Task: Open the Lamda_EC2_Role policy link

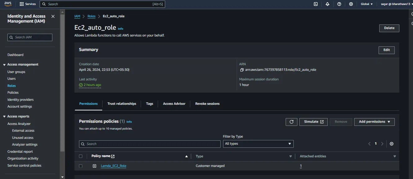Action: [113, 166]
